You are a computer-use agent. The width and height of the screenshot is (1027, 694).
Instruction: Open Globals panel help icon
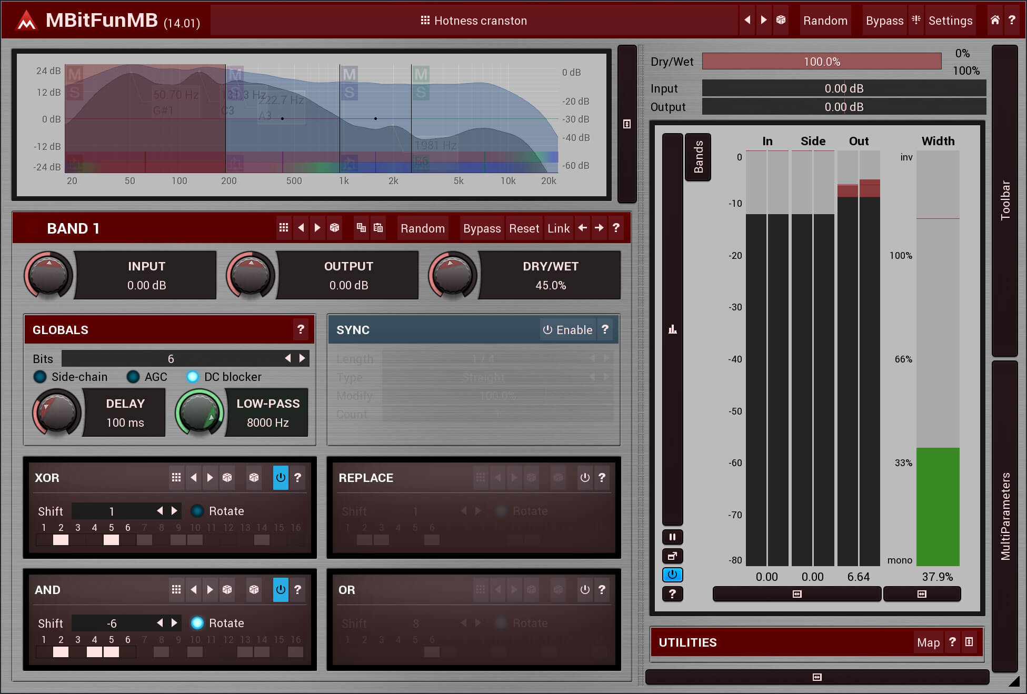click(301, 329)
